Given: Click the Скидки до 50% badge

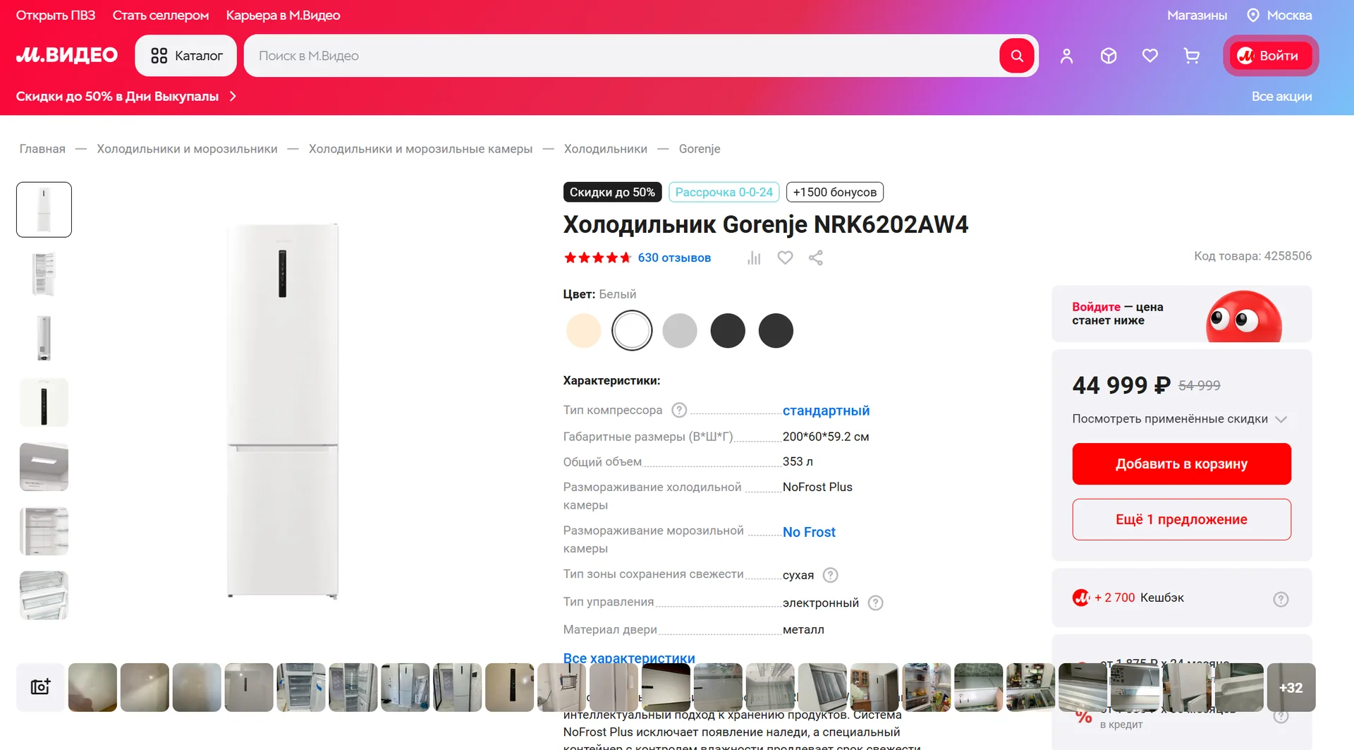Looking at the screenshot, I should (612, 192).
